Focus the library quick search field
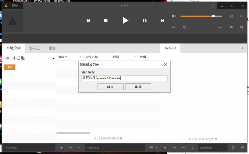Viewport: 249px width, 154px height. point(115,148)
